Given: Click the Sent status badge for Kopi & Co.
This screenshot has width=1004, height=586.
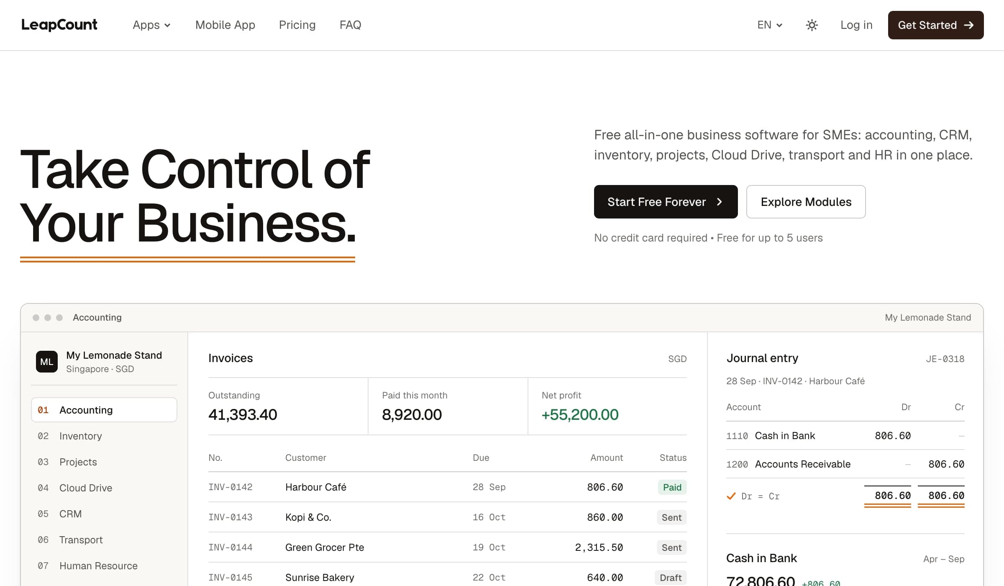Looking at the screenshot, I should pos(671,517).
